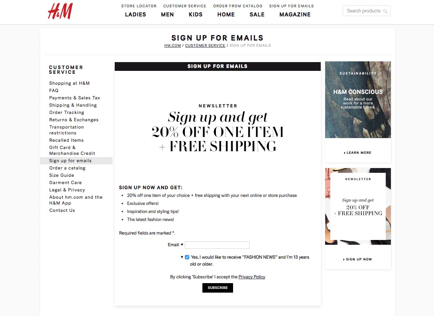Viewport: 434px width, 316px height.
Task: Open Order Tracking in the sidebar
Action: tap(66, 112)
